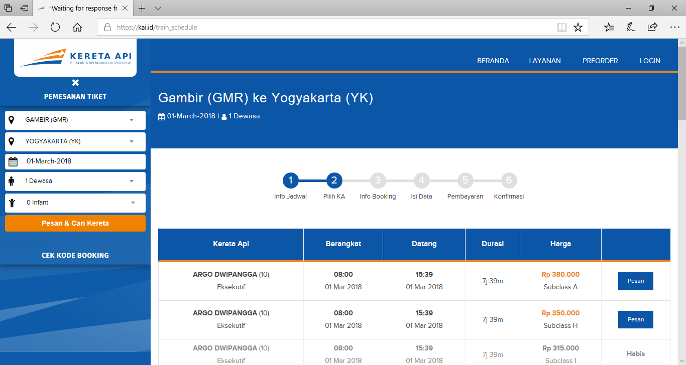Click the Harga column header
The height and width of the screenshot is (365, 686).
(x=560, y=244)
